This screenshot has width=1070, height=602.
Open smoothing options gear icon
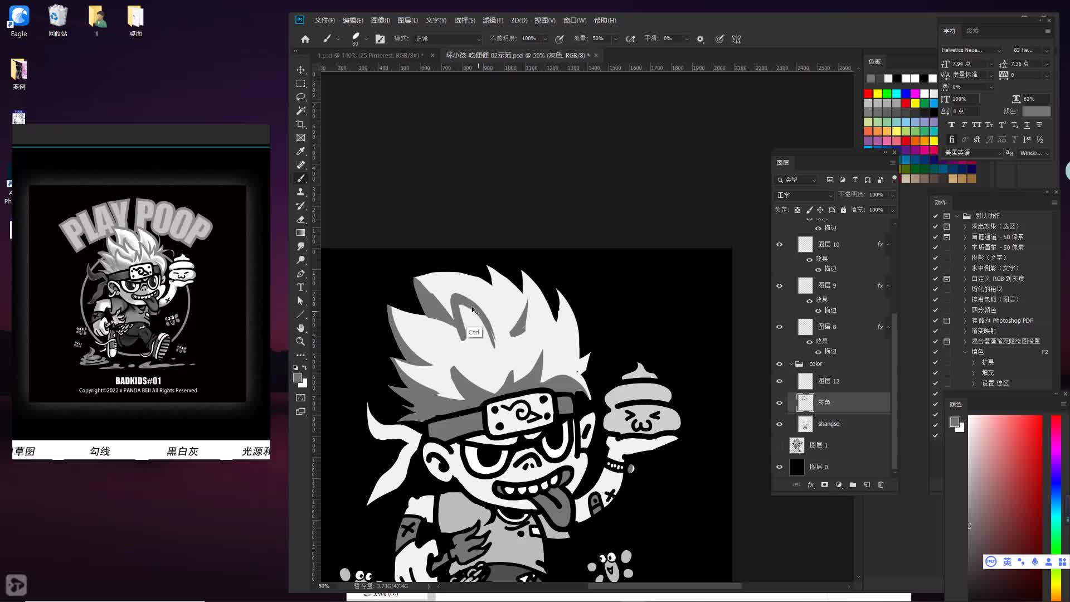(700, 39)
